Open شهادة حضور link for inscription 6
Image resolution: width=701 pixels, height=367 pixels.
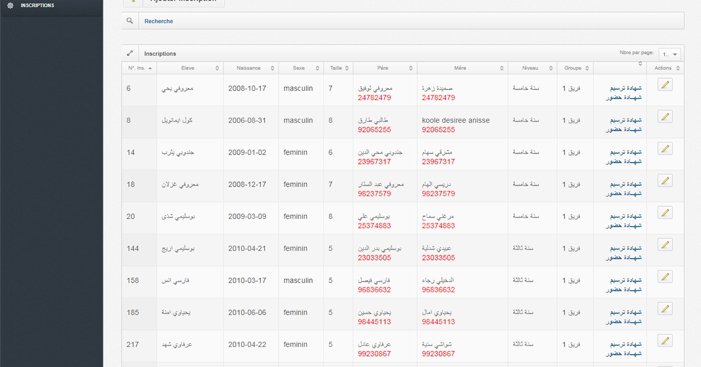[x=624, y=98]
